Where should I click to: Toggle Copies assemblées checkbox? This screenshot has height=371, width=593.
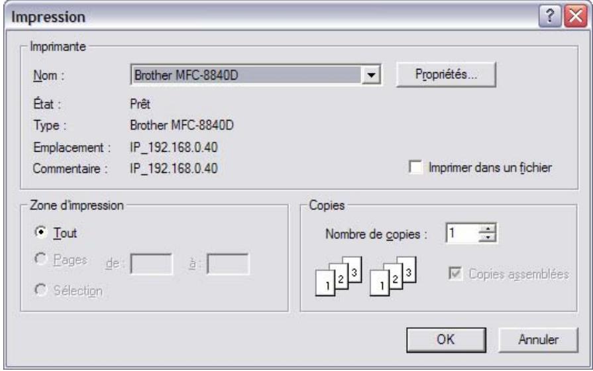(455, 273)
